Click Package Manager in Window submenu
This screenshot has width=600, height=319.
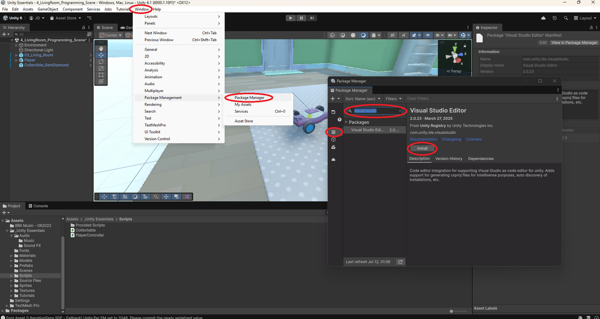249,98
